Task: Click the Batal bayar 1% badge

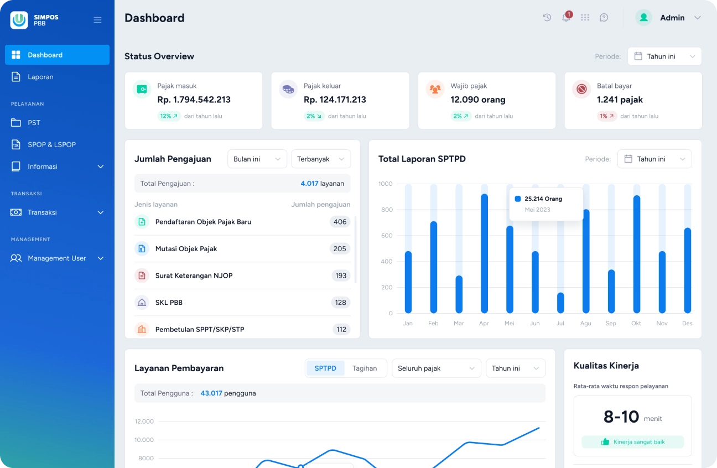Action: pyautogui.click(x=607, y=116)
